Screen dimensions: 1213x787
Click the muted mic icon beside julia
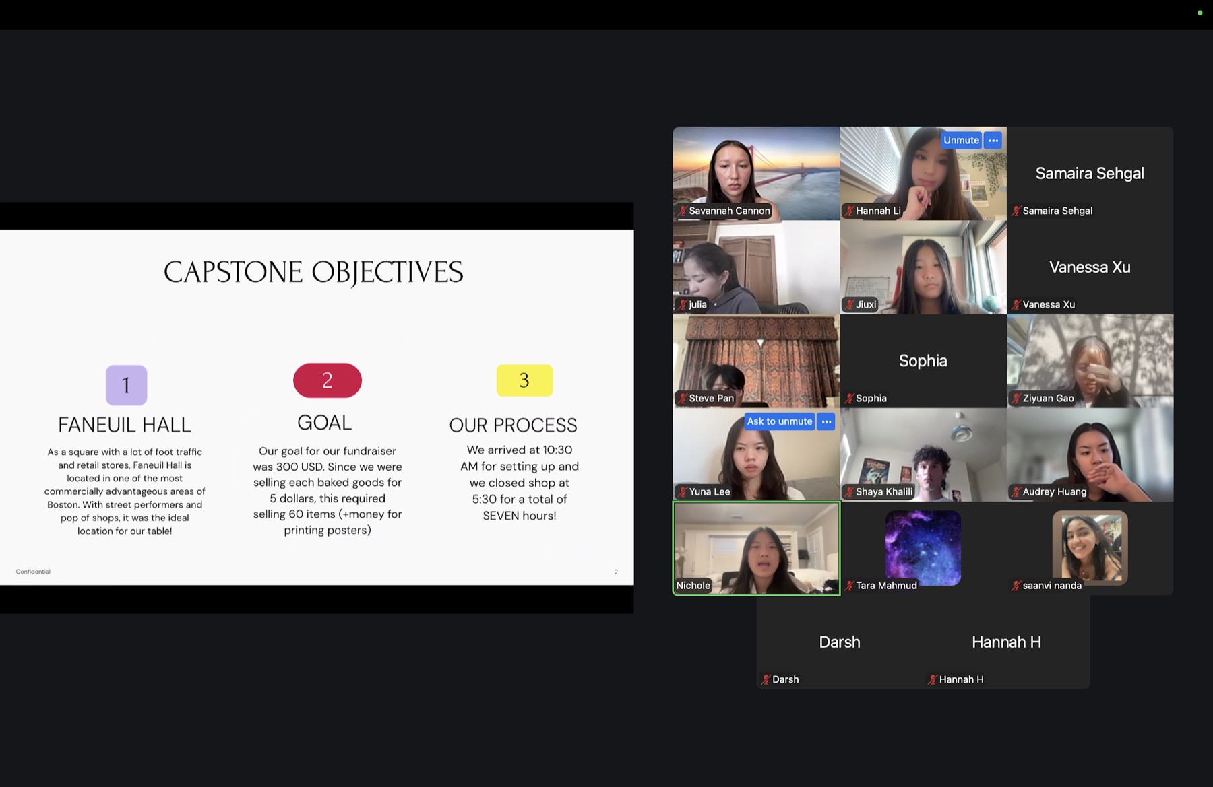point(682,304)
